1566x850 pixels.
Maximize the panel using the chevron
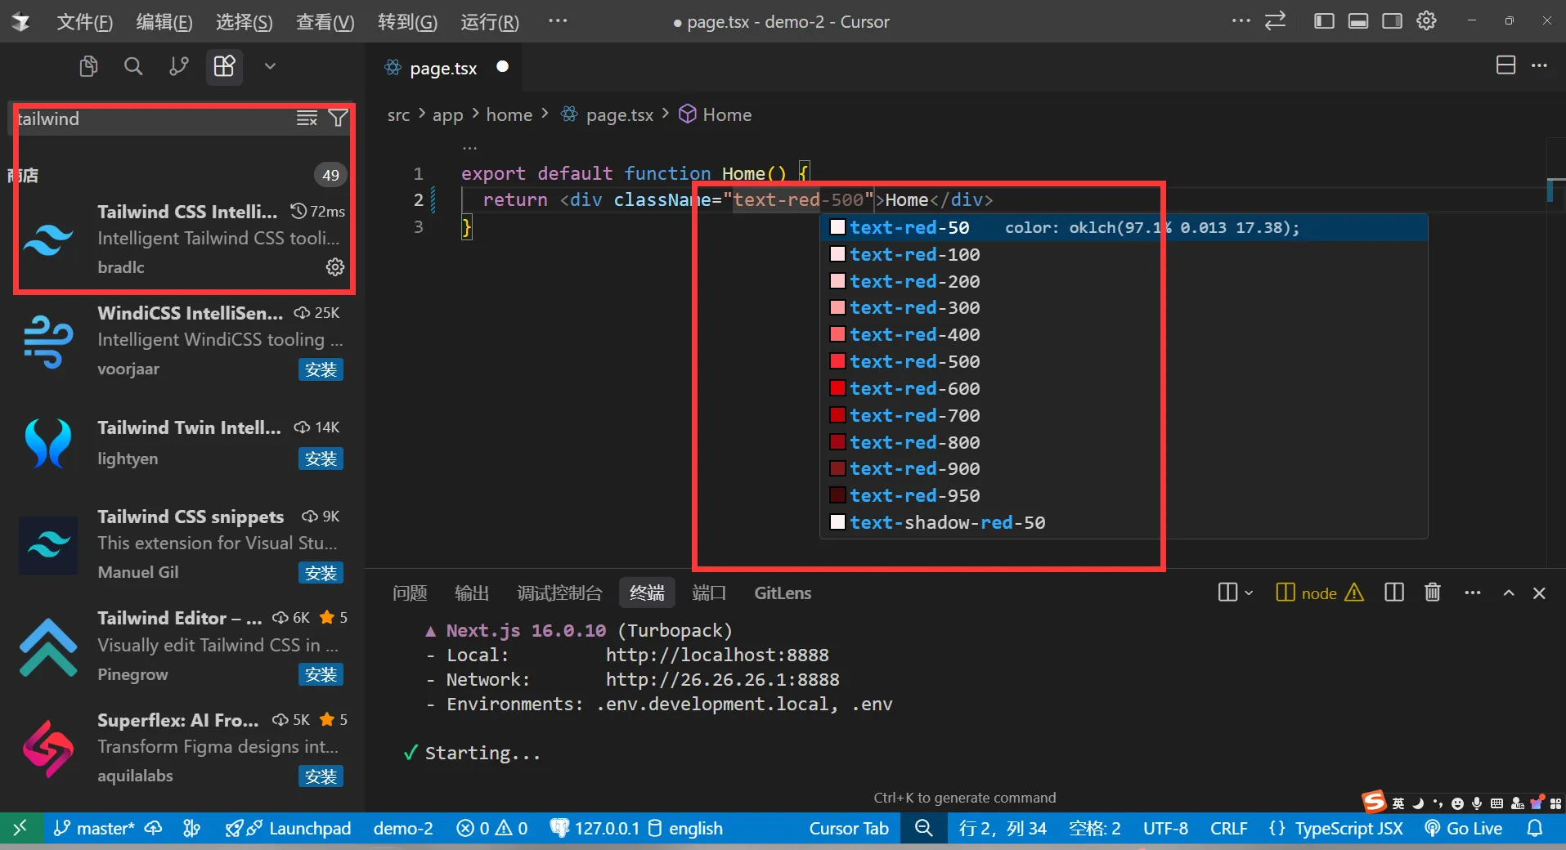(x=1509, y=593)
